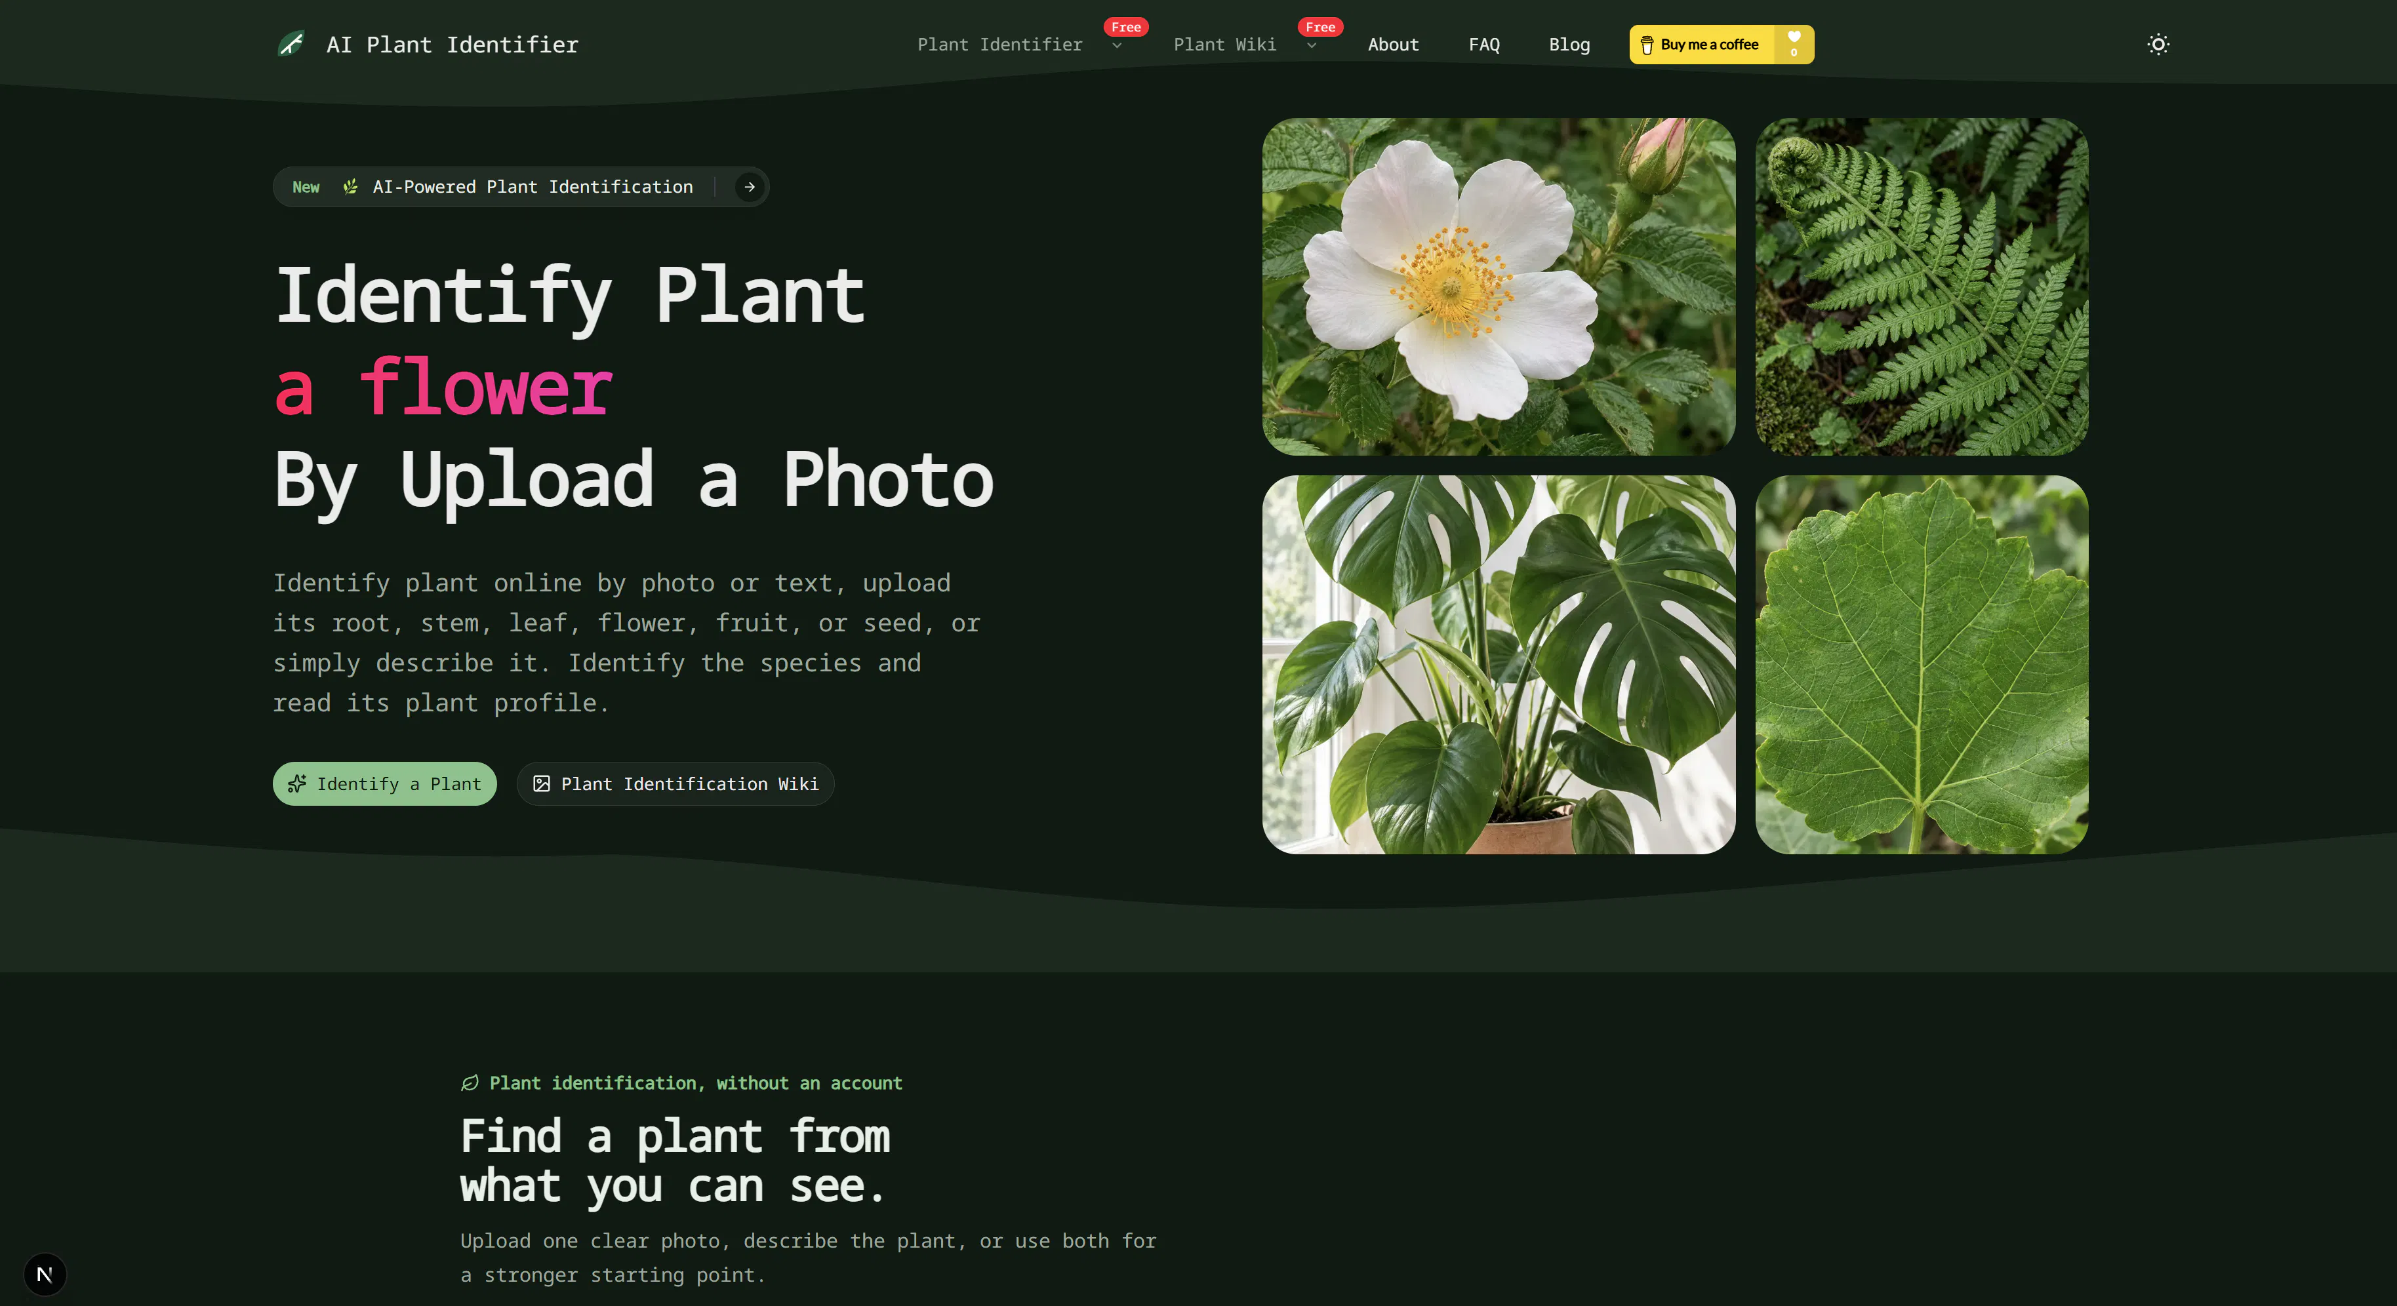
Task: Toggle the light/dark theme sun icon
Action: [2158, 44]
